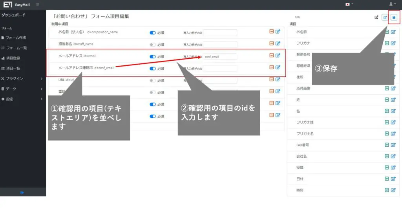Open the user account dropdown
Viewport: 402px width, 209px height.
[393, 4]
